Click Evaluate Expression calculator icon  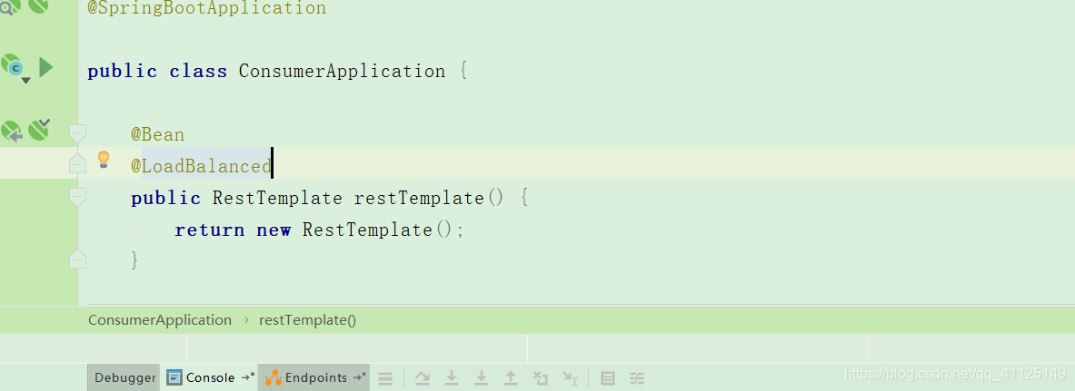(609, 378)
